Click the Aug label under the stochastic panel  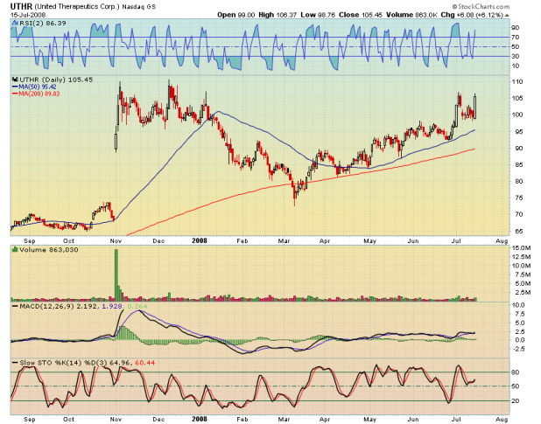click(x=502, y=419)
